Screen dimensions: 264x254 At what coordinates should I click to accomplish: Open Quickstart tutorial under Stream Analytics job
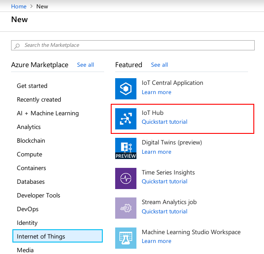pos(164,211)
